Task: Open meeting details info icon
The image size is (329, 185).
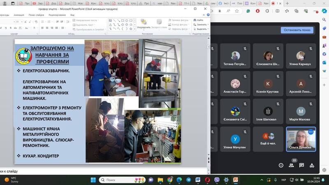Action: click(x=281, y=166)
